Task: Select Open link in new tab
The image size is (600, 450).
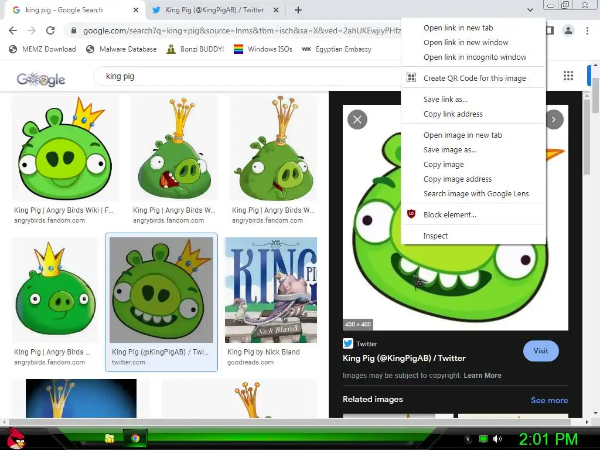Action: click(x=473, y=28)
